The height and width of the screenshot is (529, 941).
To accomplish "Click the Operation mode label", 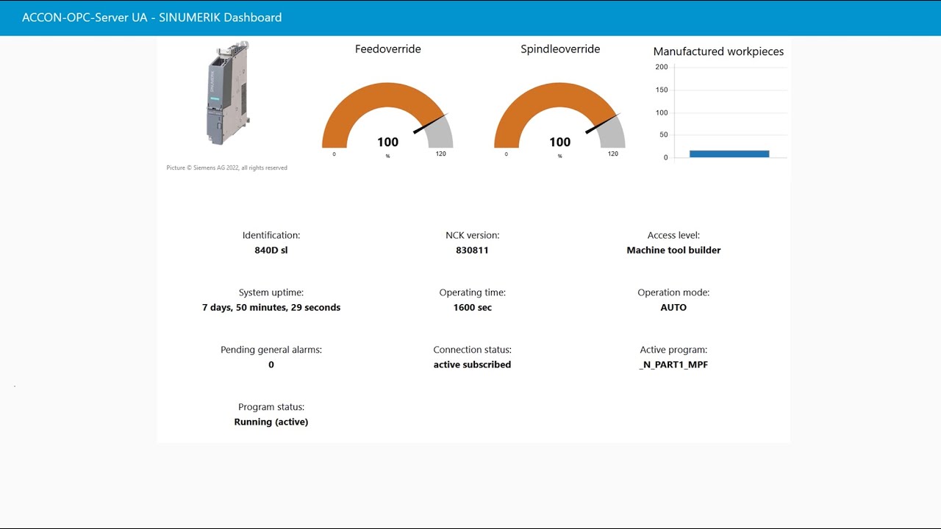I will (x=673, y=292).
